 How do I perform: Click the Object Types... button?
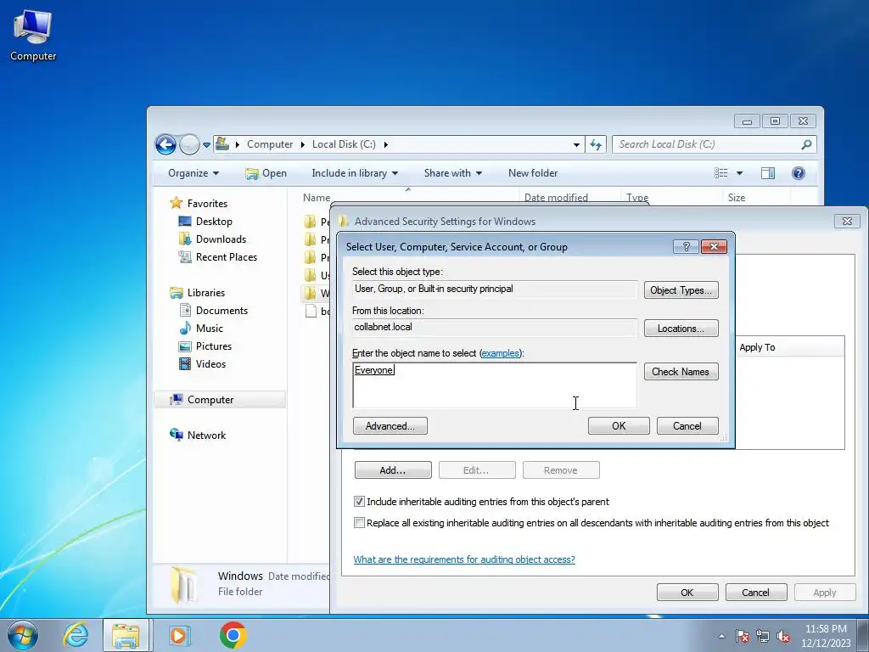point(681,290)
